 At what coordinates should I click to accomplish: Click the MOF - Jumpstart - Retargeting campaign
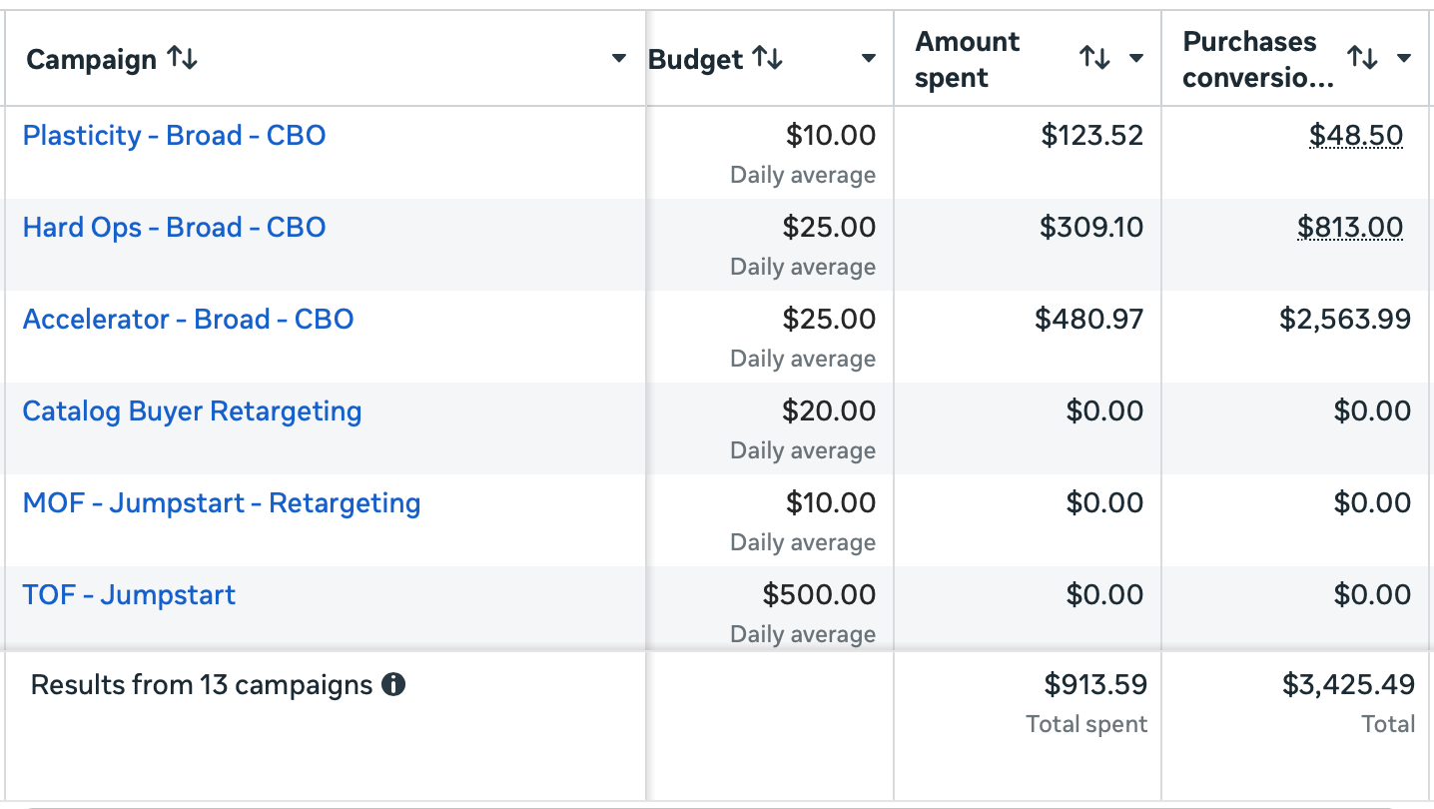pyautogui.click(x=222, y=502)
